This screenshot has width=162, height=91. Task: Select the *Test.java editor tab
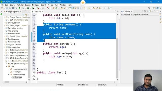click(37, 12)
